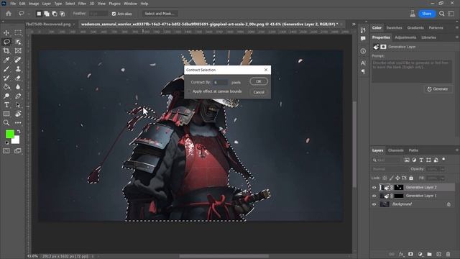The height and width of the screenshot is (259, 460).
Task: Select the Spot Healing Brush tool
Action: (18, 60)
